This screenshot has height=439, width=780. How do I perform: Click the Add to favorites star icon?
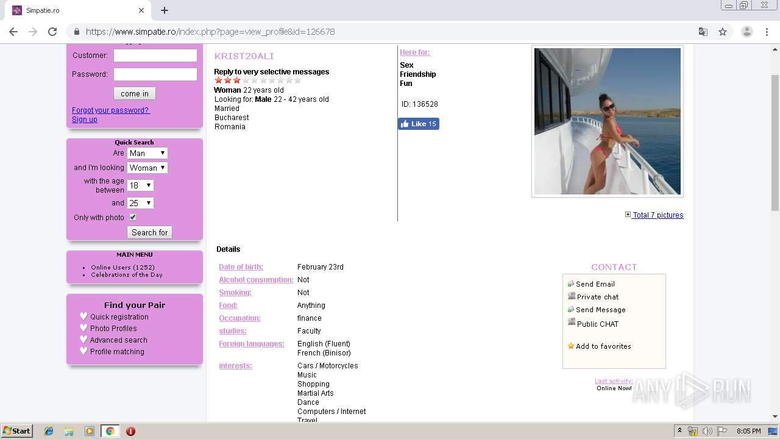[x=571, y=346]
